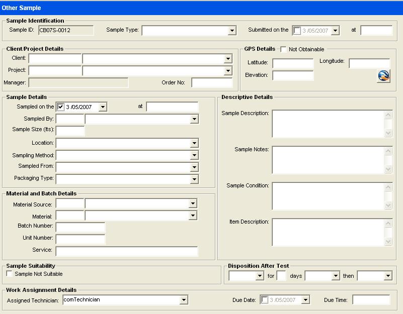Click the Sample Description text area
This screenshot has width=403, height=314.
click(x=328, y=124)
